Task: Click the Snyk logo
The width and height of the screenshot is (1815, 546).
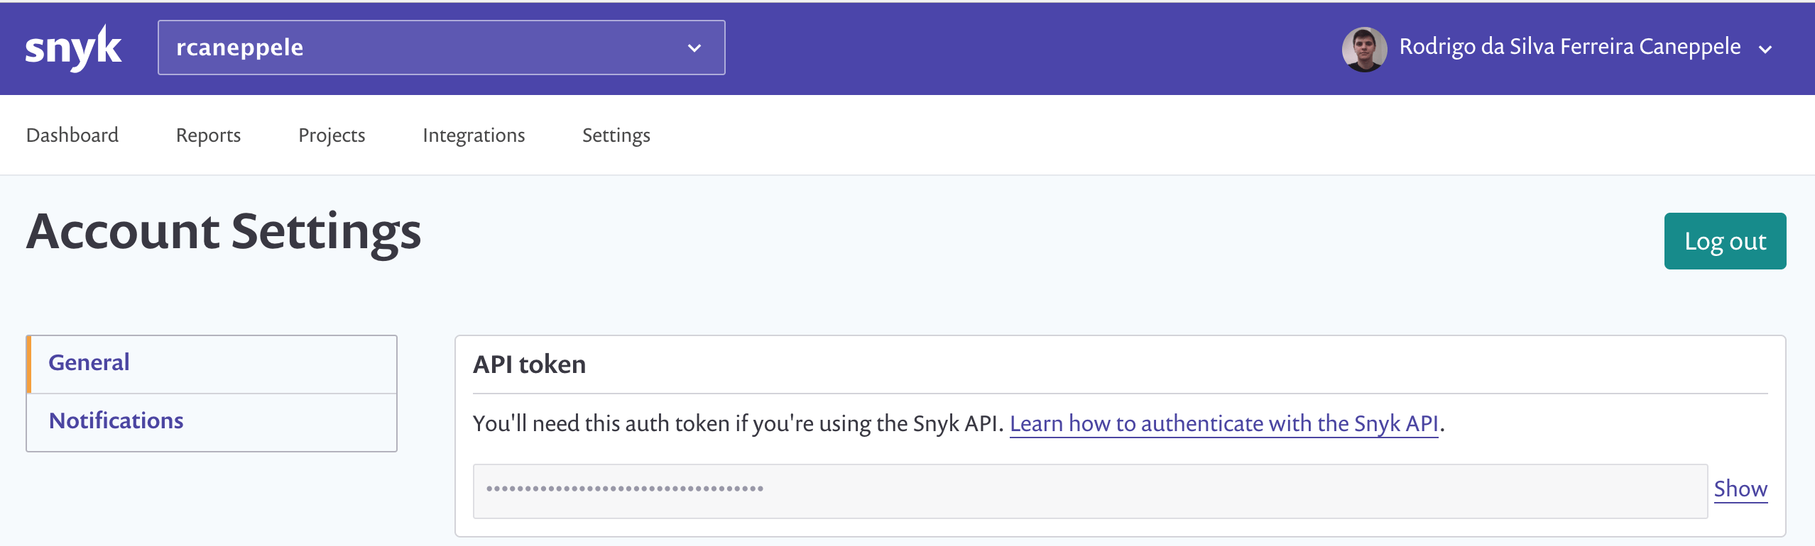Action: 73,48
